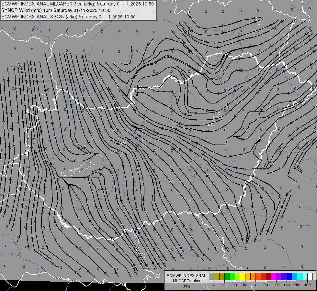Click the legend label MLCAPE0-3km
The image size is (317, 291).
[187, 281]
